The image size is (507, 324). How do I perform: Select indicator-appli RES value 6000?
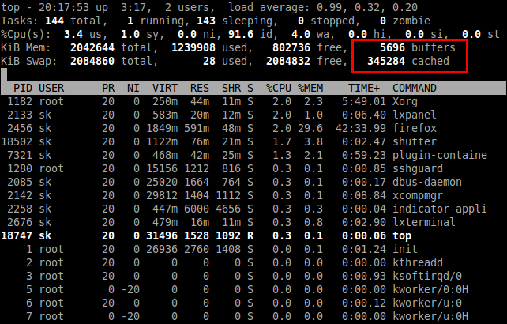point(197,209)
